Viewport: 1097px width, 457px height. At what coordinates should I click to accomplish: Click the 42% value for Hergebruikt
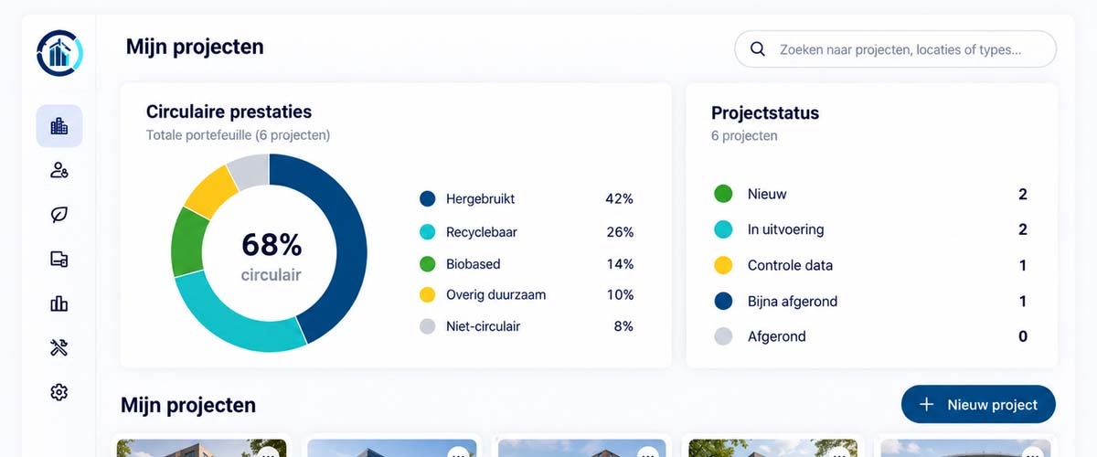(619, 198)
